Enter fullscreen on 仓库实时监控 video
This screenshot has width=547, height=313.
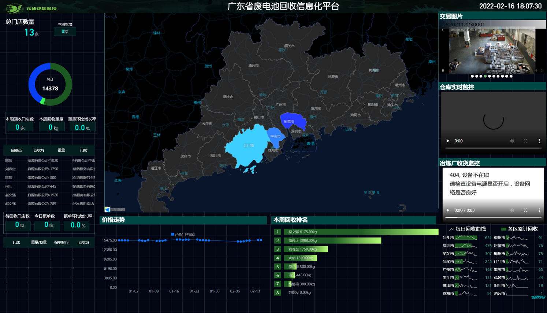click(525, 141)
